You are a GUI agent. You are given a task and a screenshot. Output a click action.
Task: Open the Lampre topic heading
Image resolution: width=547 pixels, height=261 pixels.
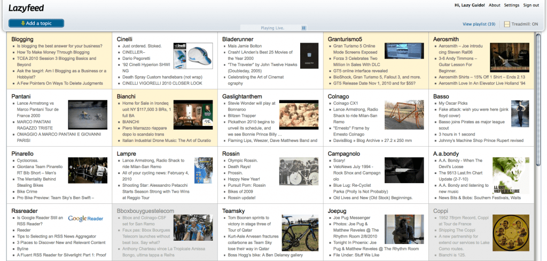tap(126, 154)
